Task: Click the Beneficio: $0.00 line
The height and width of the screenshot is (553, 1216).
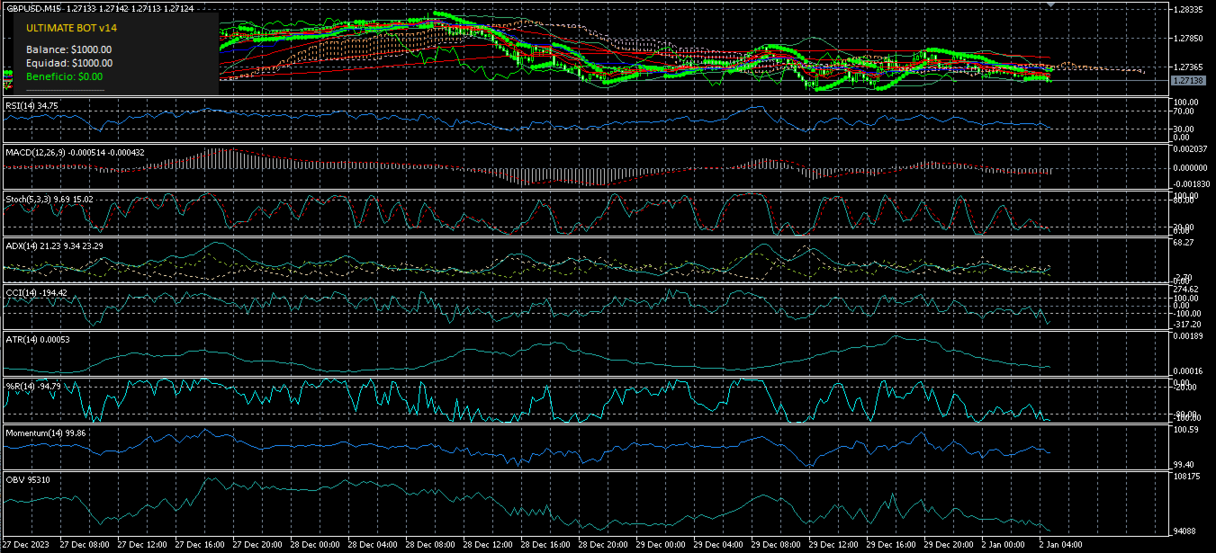Action: (x=64, y=76)
